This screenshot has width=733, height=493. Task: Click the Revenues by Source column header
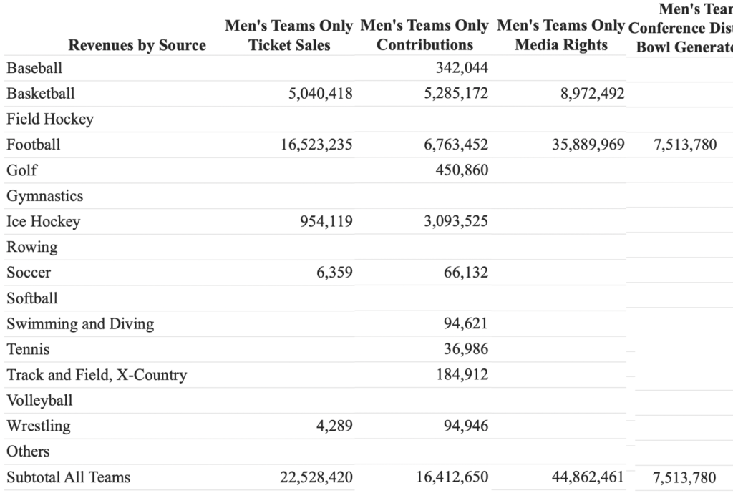click(x=137, y=45)
